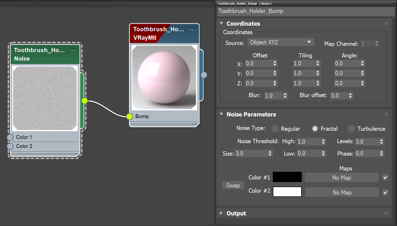This screenshot has height=226, width=397.
Task: Expand the Output rollout
Action: [x=221, y=213]
